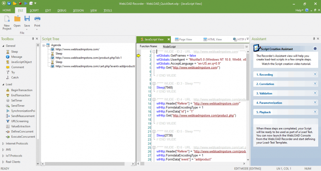Image resolution: width=321 pixels, height=171 pixels.
Task: Expand the Internet Protocols toolbox group
Action: (3, 143)
